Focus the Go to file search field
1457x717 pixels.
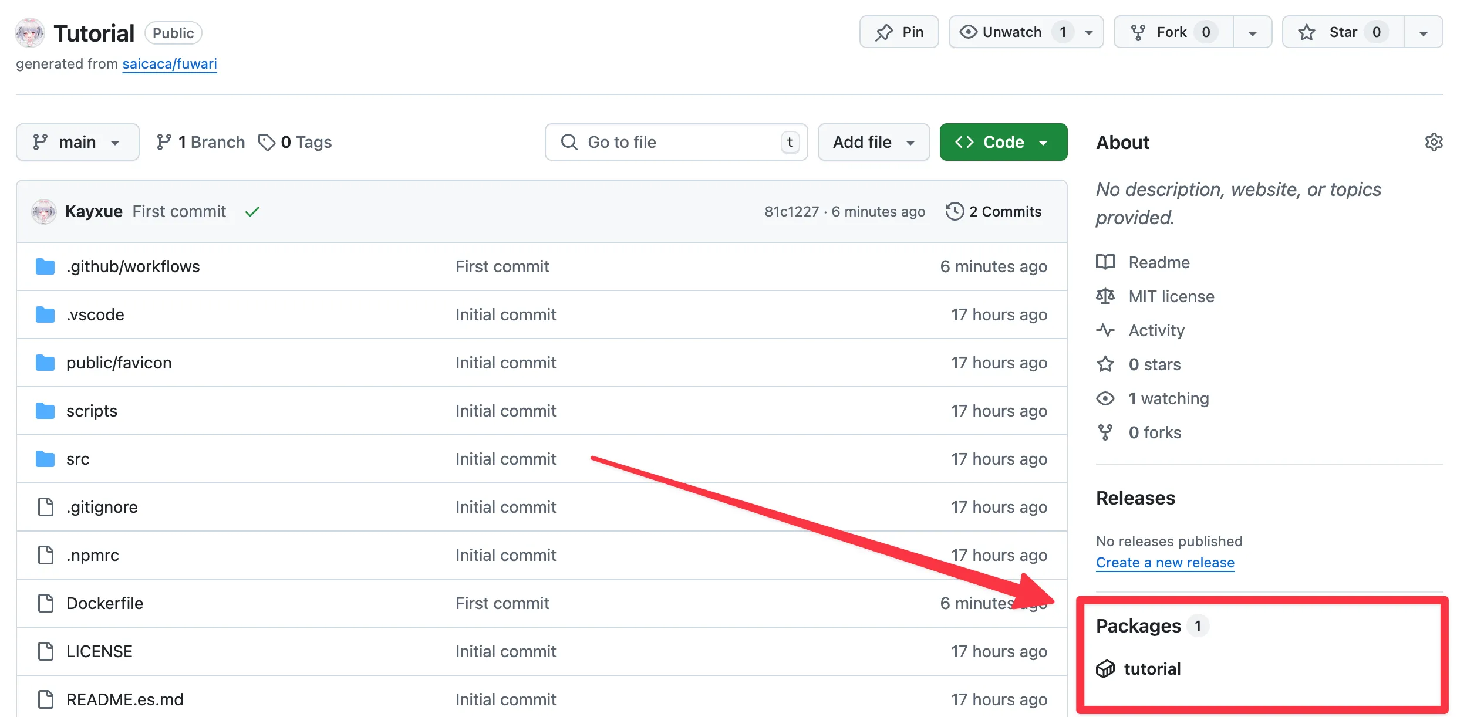pos(676,142)
